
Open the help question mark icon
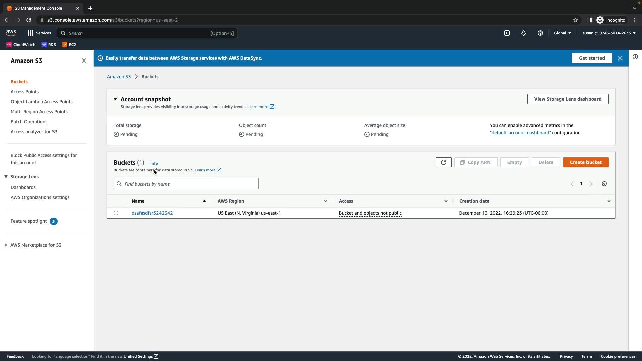point(540,33)
